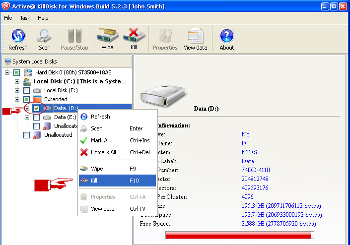Click the Data (E:) drive icon
The height and width of the screenshot is (245, 350).
47,117
